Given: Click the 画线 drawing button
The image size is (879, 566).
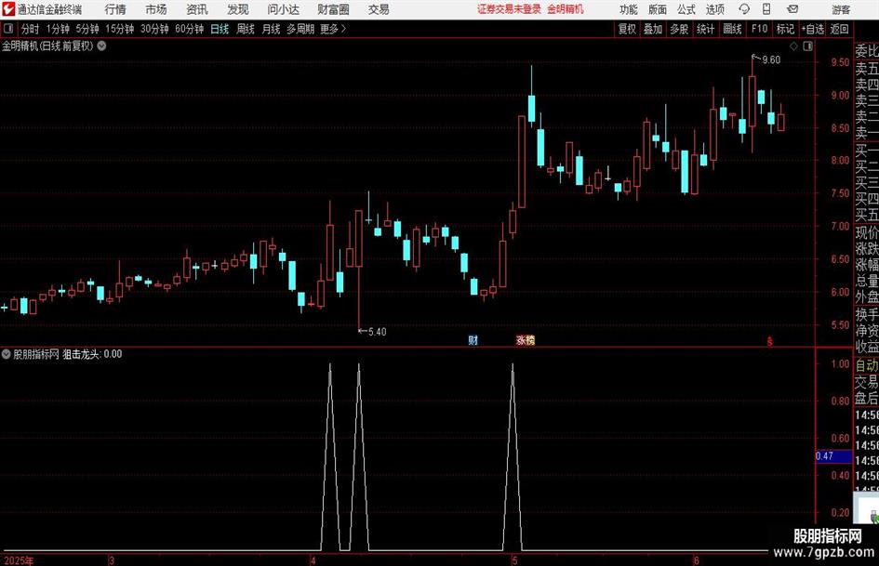Looking at the screenshot, I should coord(732,29).
